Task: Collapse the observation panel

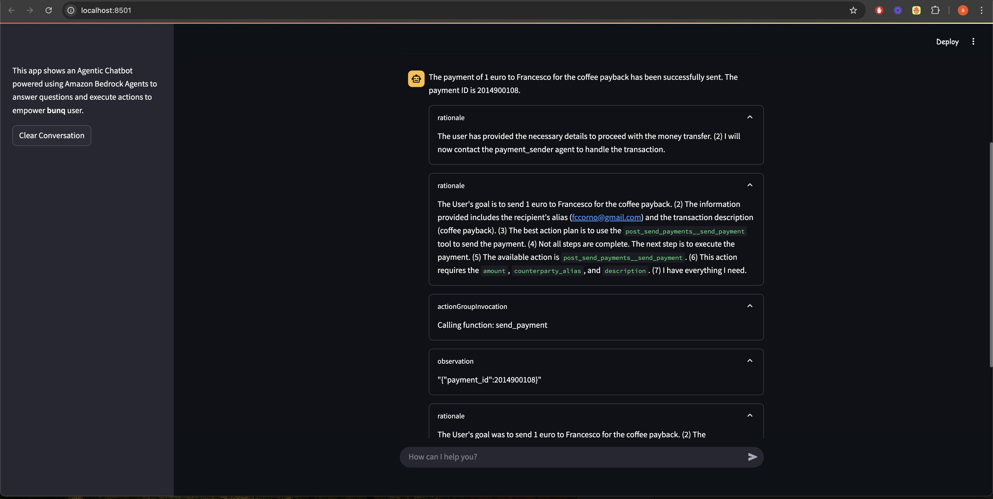Action: click(749, 361)
